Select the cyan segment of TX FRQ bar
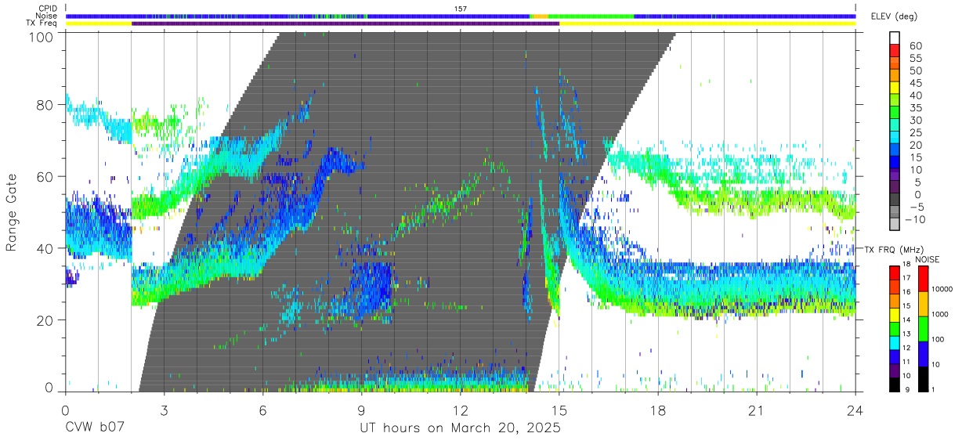Screen dimensions: 962x444 (895, 342)
